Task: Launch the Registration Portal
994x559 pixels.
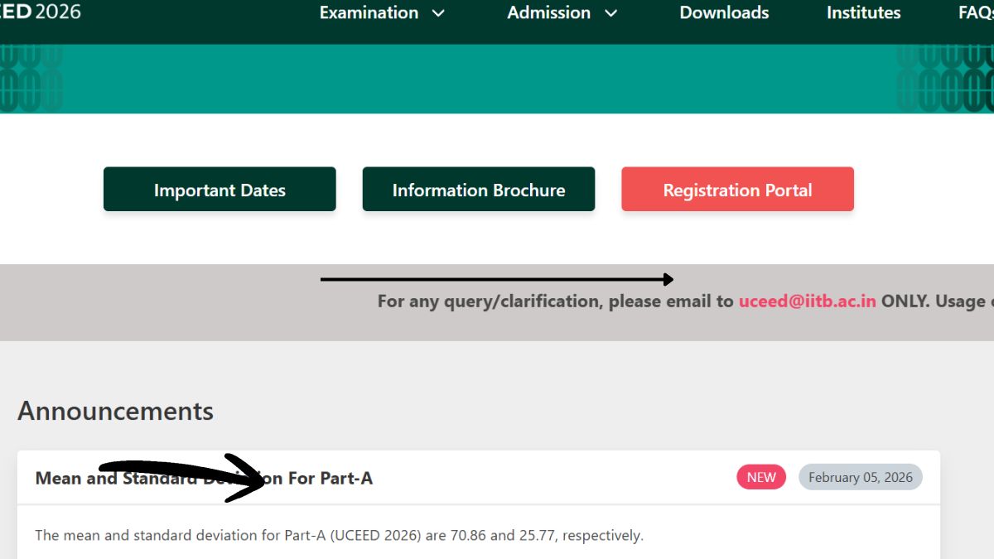Action: (x=737, y=190)
